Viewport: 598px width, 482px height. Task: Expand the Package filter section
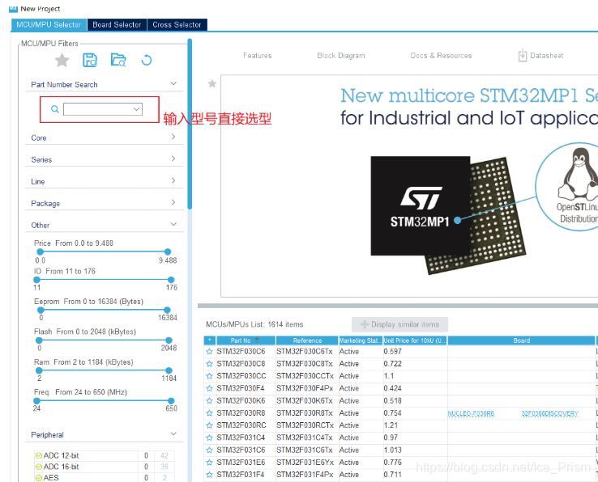coord(173,202)
